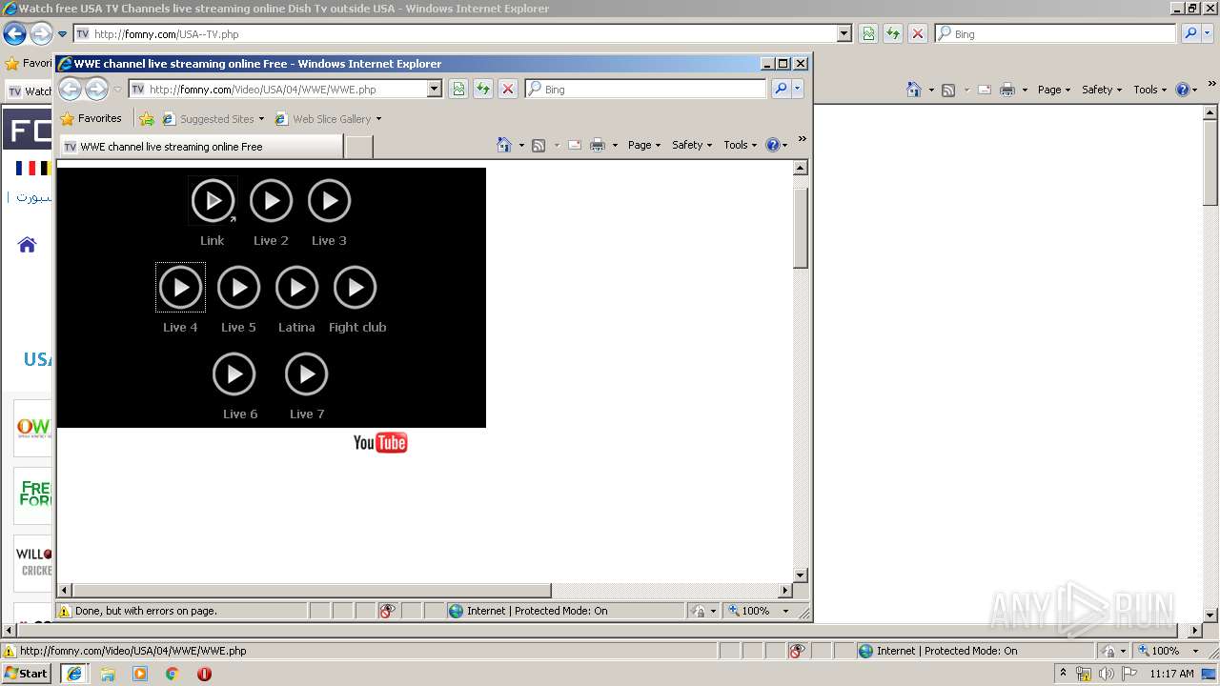
Task: Click Help icon in main window toolbar
Action: (1183, 90)
